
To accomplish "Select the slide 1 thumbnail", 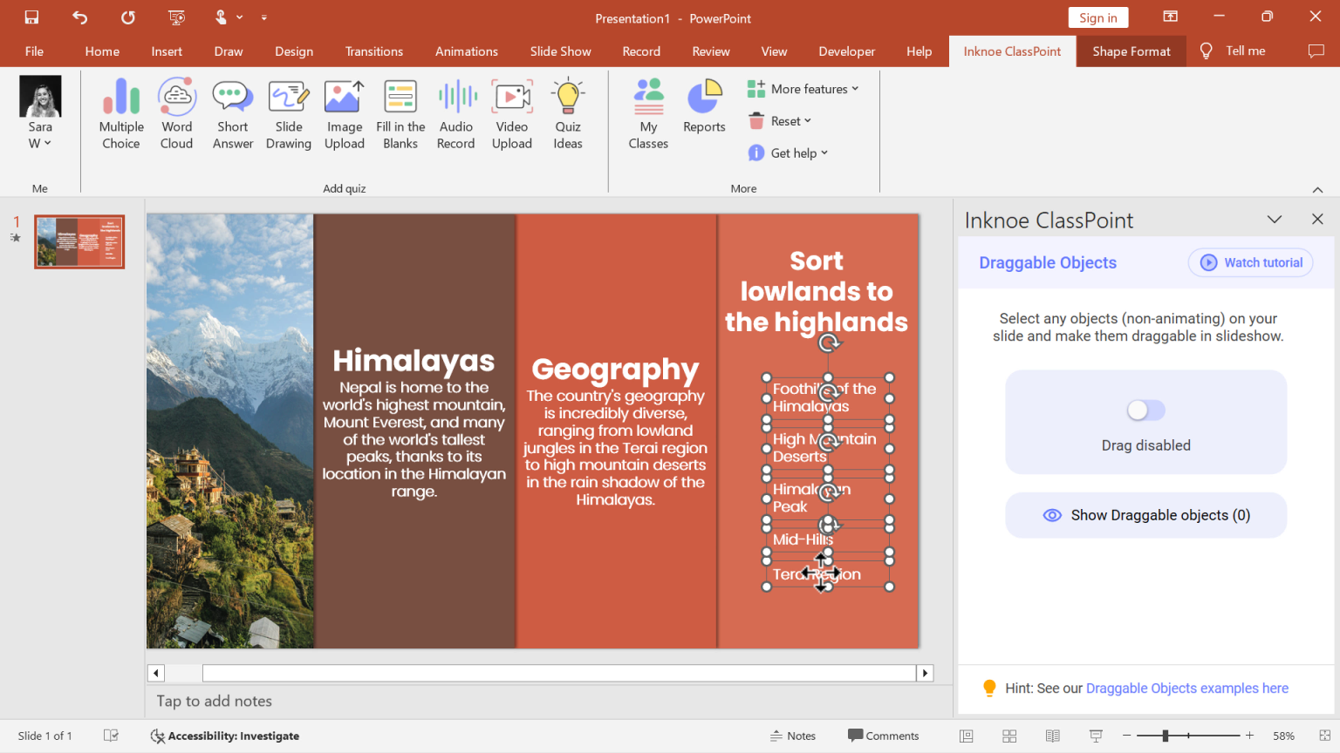I will click(x=79, y=241).
